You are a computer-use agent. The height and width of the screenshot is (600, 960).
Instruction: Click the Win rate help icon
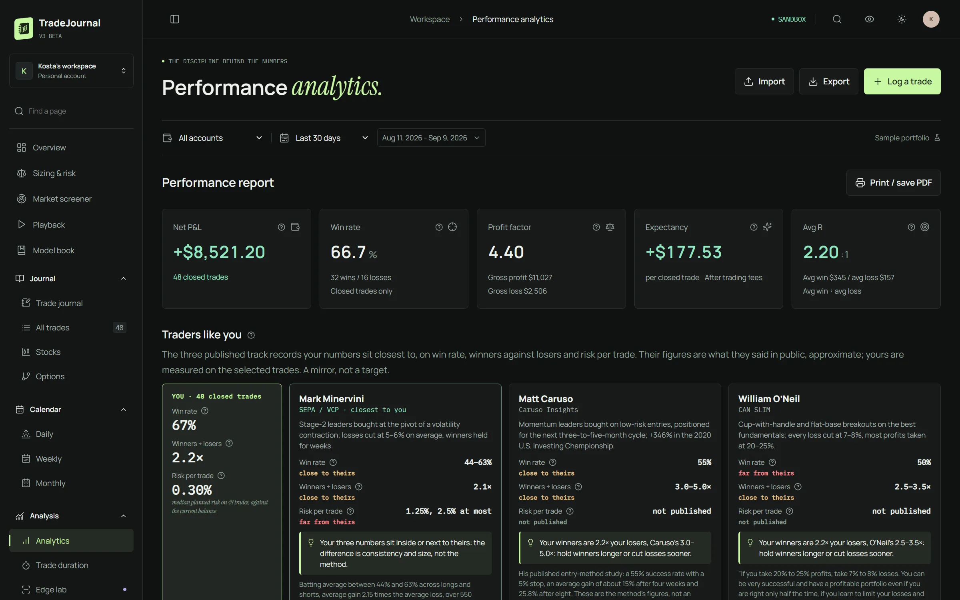pyautogui.click(x=439, y=227)
